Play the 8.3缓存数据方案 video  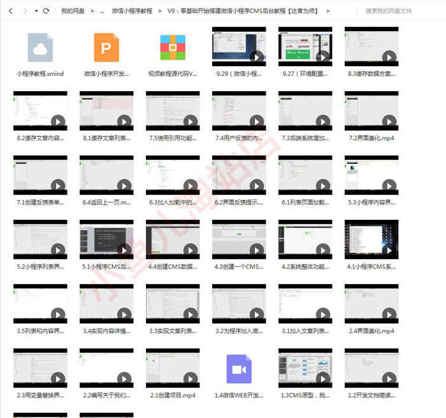click(x=389, y=57)
